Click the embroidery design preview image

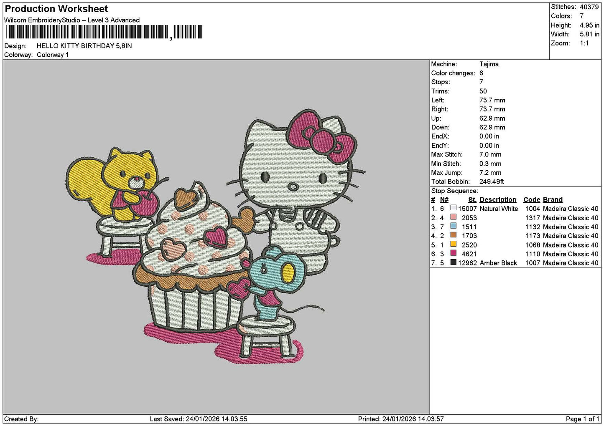click(x=216, y=236)
